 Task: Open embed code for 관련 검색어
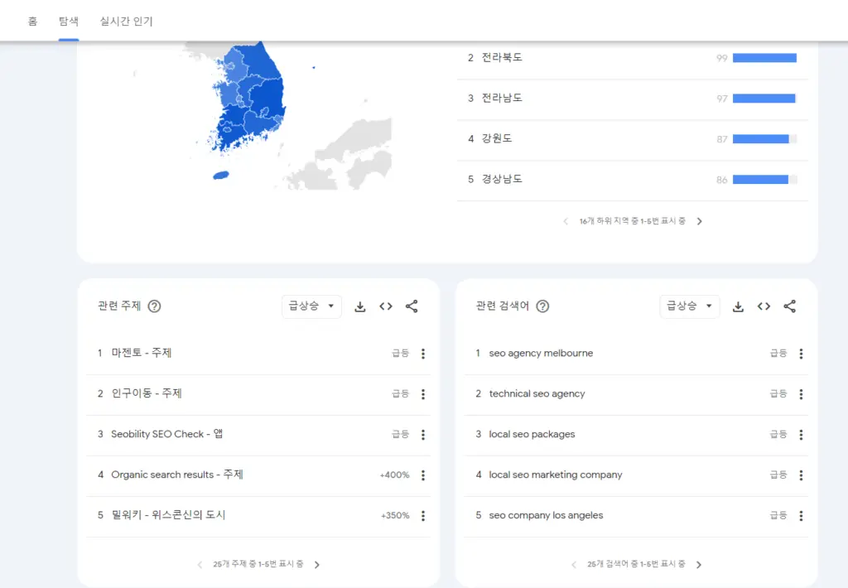tap(764, 306)
